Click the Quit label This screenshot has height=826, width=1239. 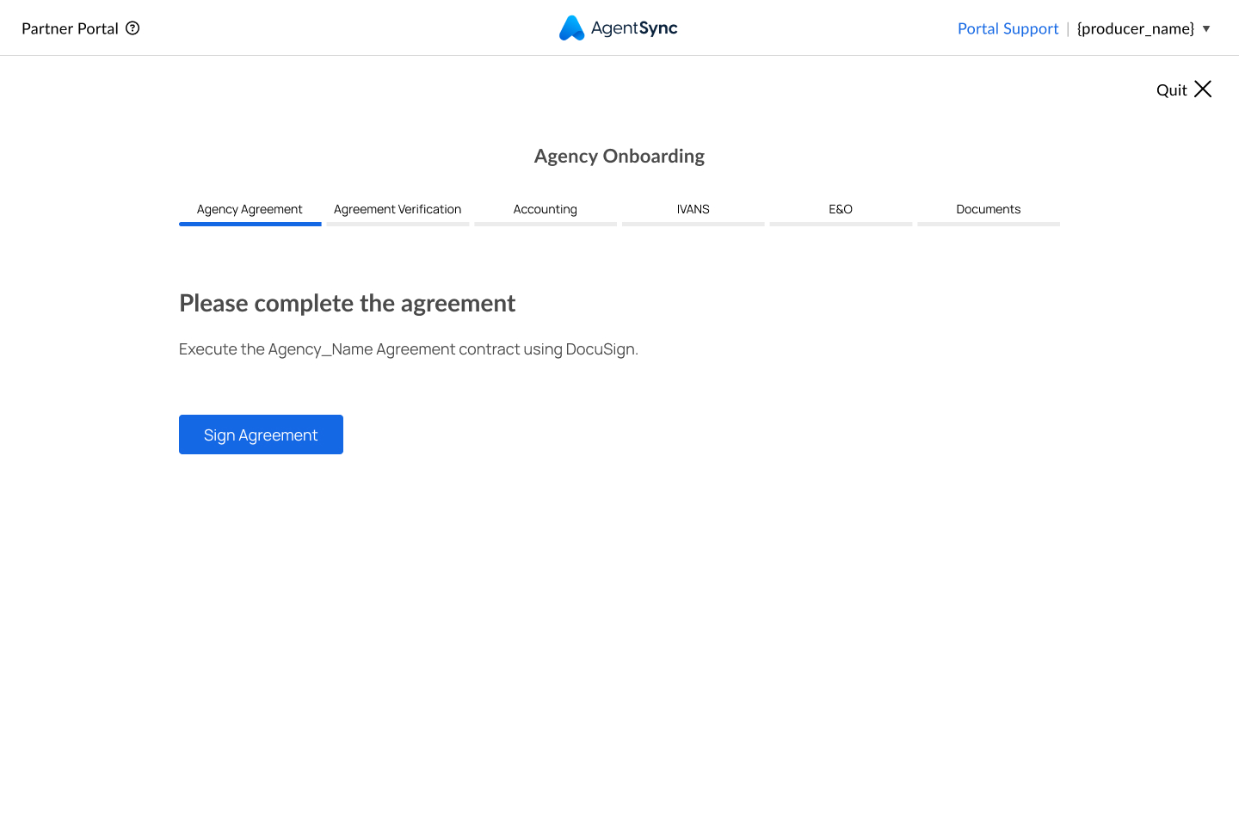coord(1171,90)
